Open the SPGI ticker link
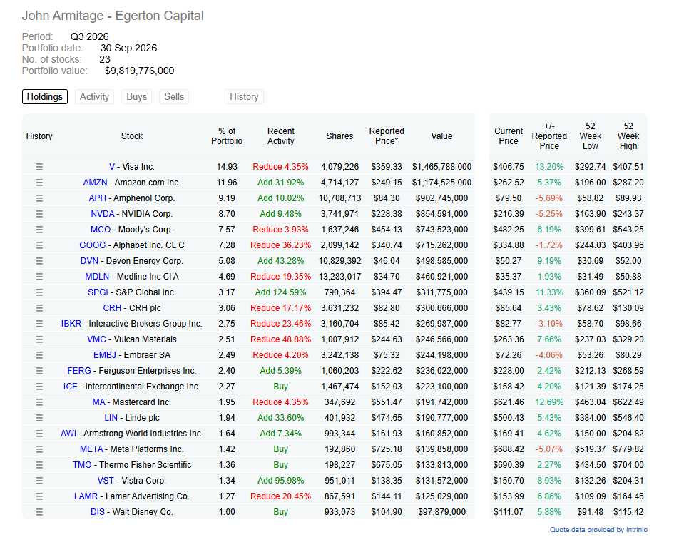The height and width of the screenshot is (547, 674). click(98, 292)
